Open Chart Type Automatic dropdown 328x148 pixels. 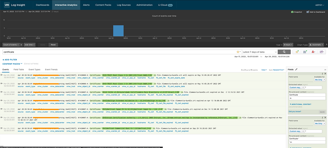click(x=316, y=45)
